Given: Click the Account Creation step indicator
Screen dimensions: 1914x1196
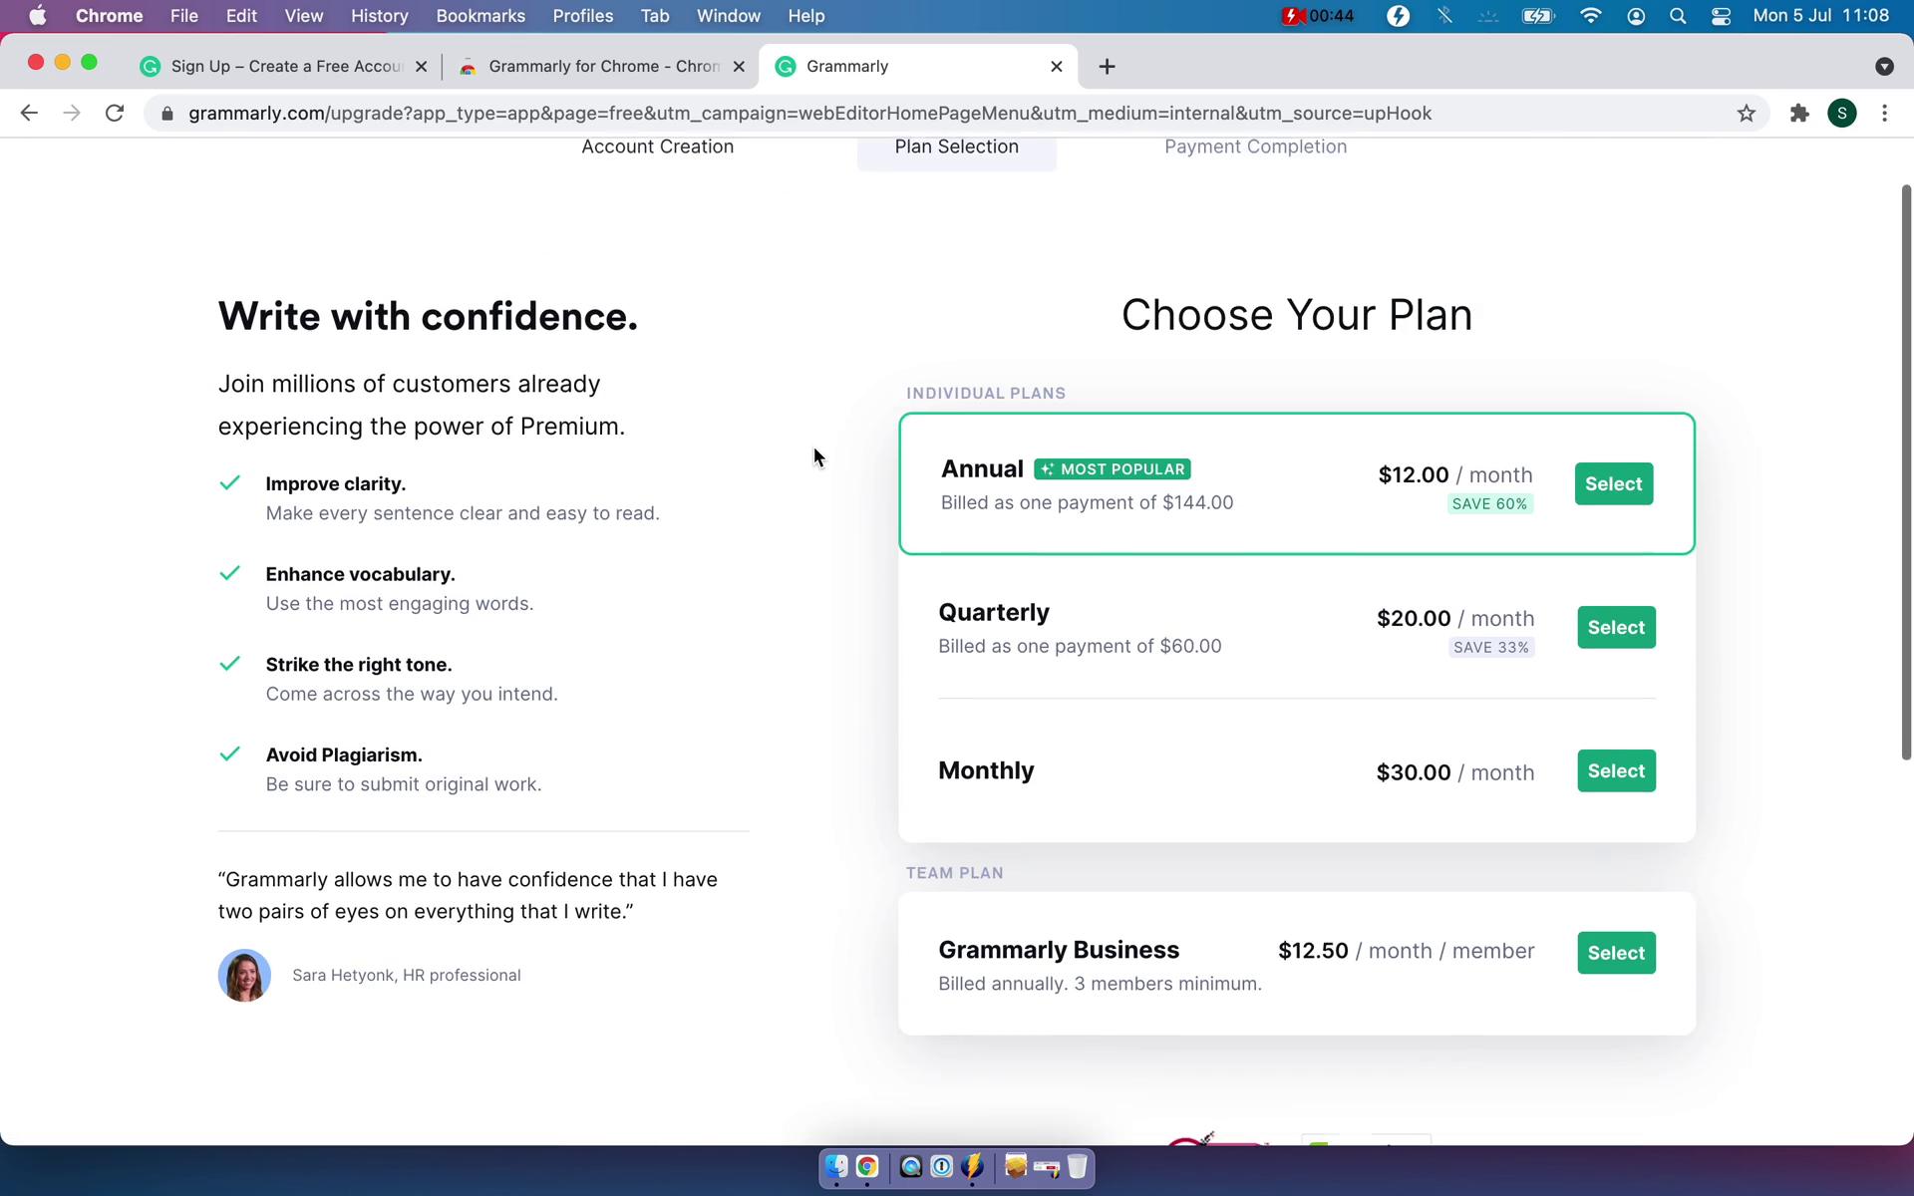Looking at the screenshot, I should point(659,147).
